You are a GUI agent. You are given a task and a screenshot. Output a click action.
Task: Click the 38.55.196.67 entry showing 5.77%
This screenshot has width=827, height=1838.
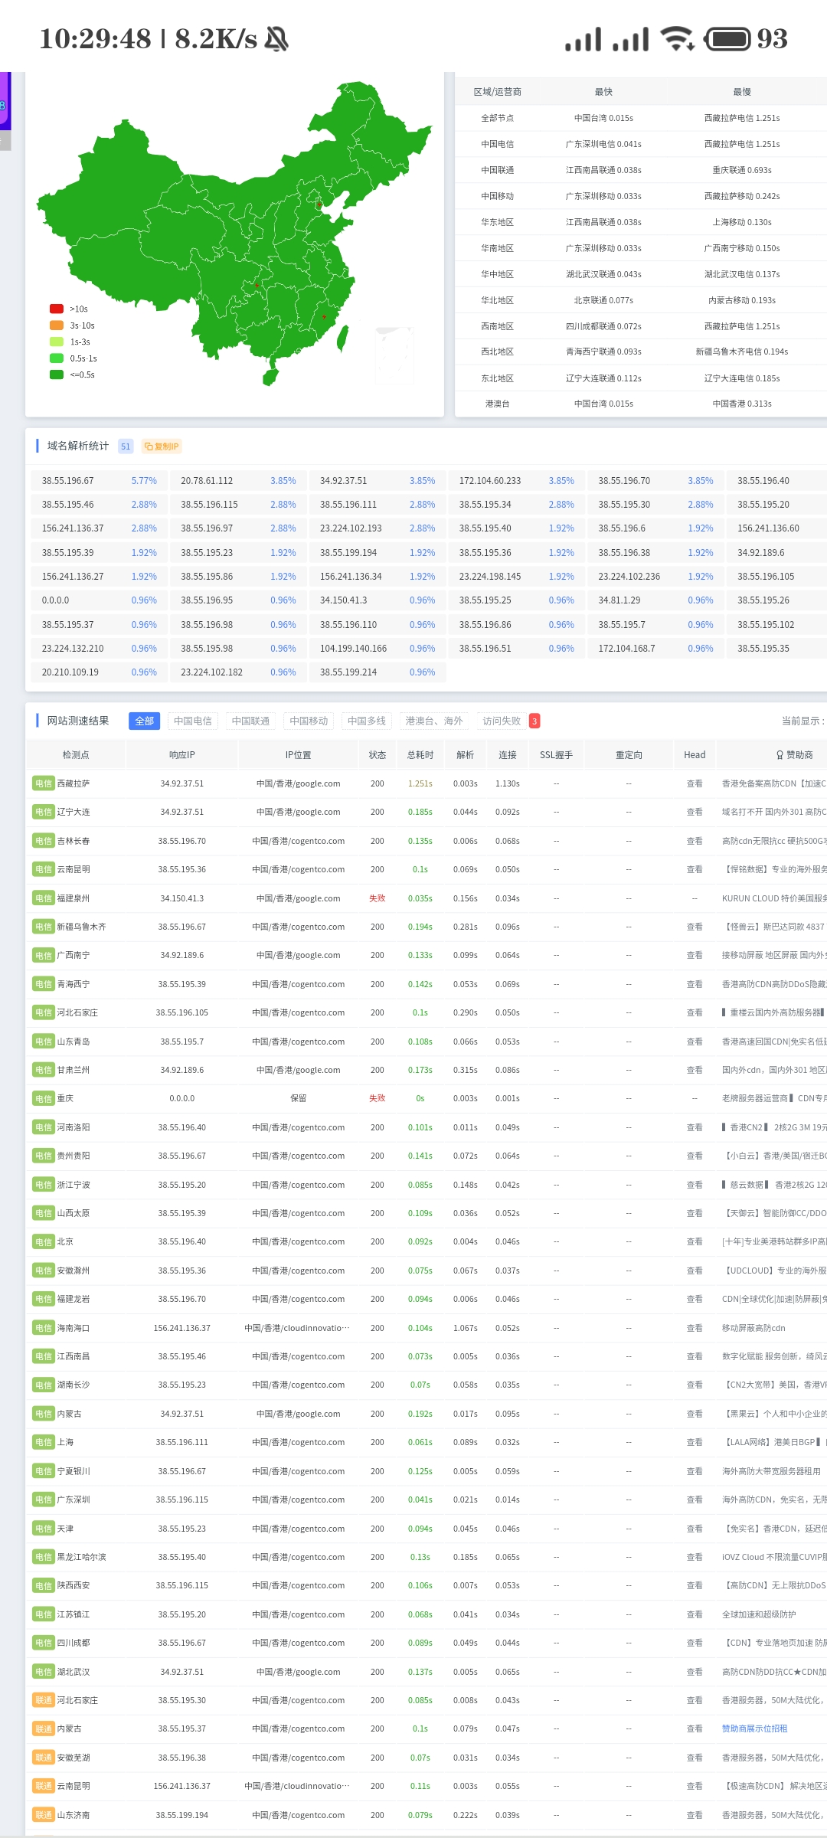pos(100,481)
